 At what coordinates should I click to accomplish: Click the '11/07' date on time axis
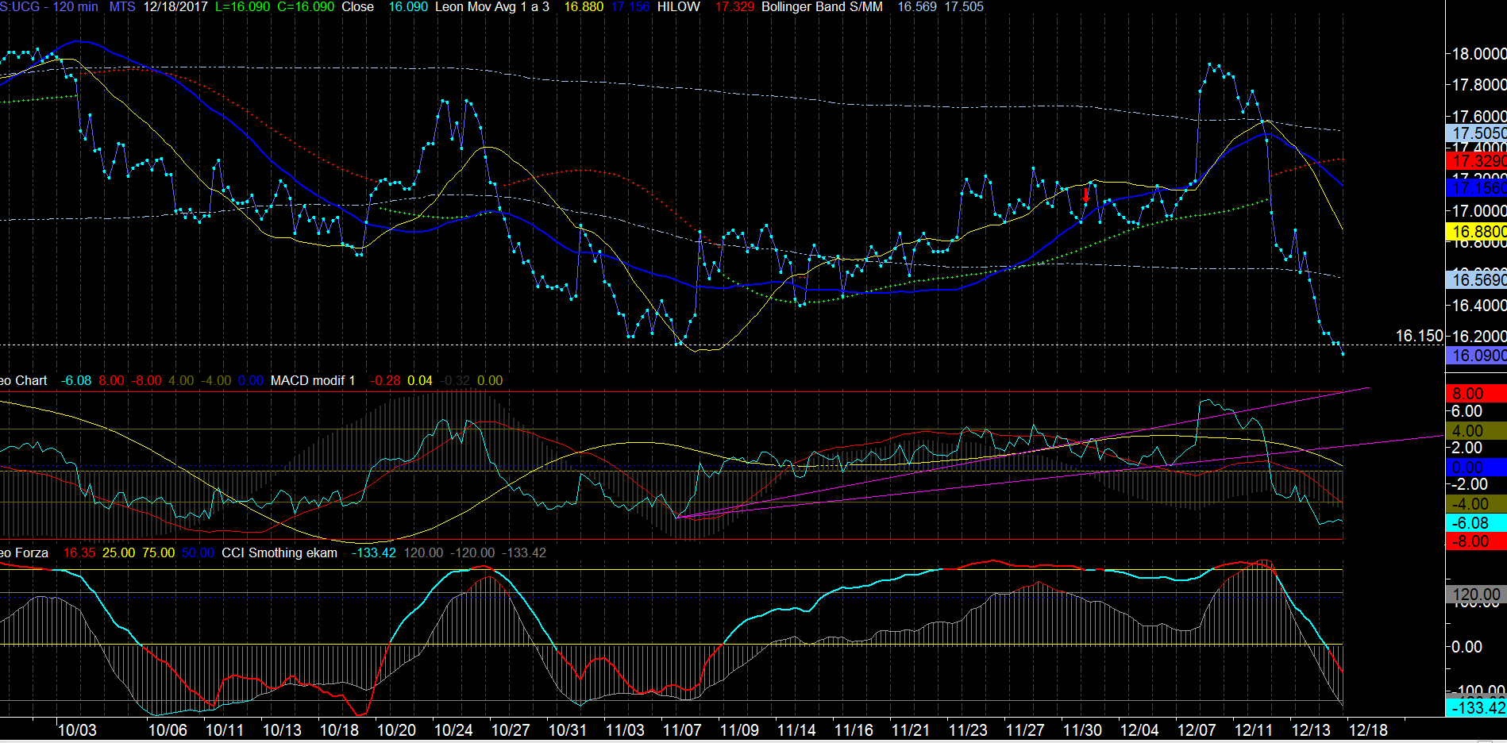682,730
